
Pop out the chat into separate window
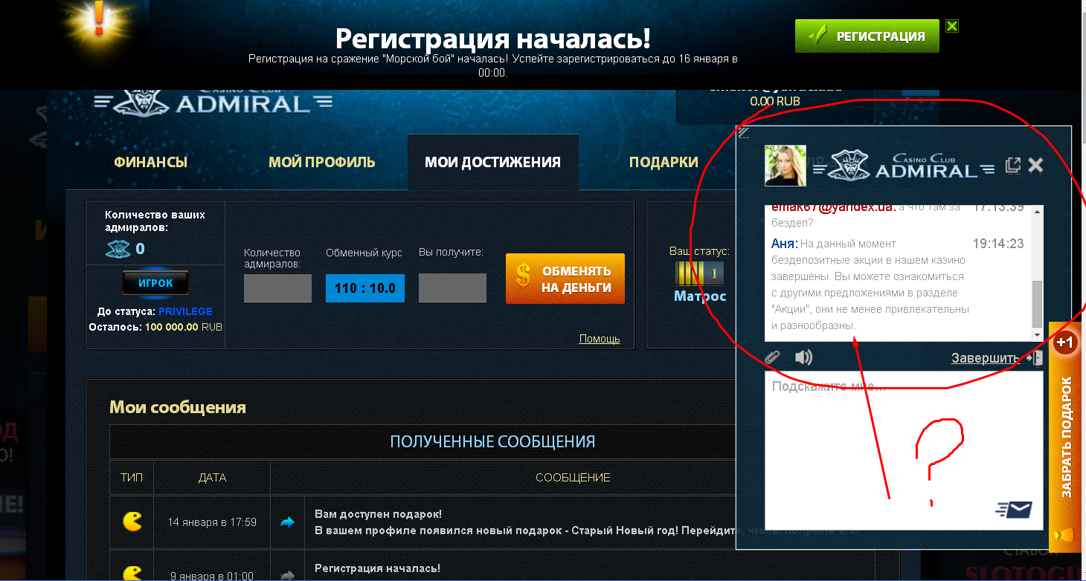pyautogui.click(x=1012, y=165)
